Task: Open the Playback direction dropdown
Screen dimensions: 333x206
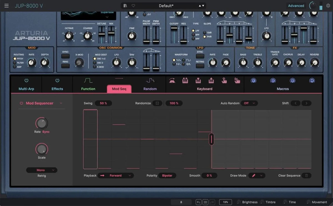Action: point(116,175)
